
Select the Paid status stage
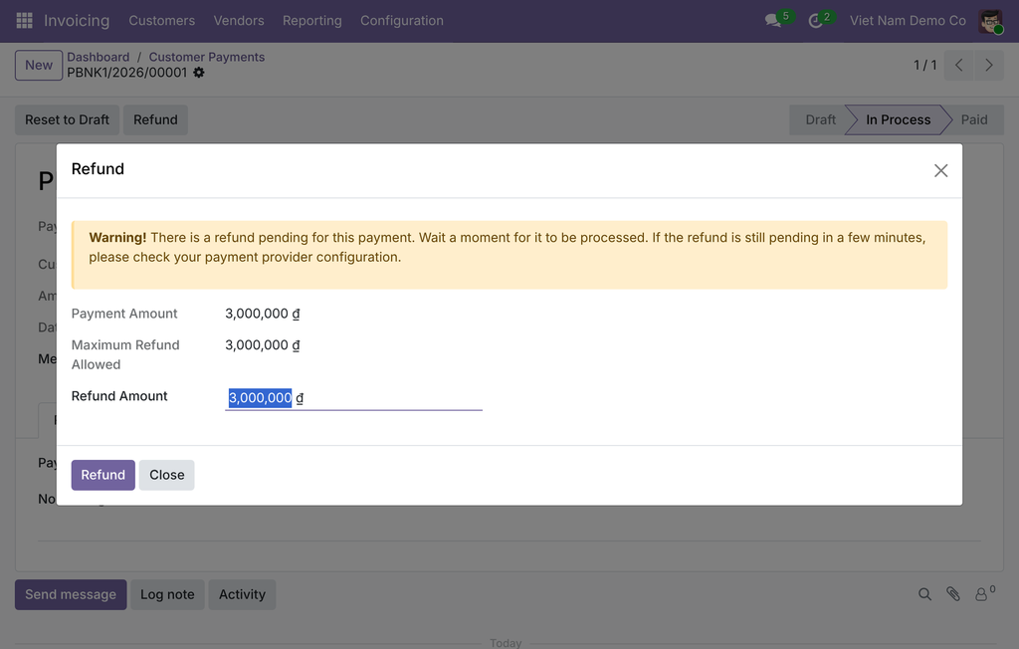tap(973, 119)
